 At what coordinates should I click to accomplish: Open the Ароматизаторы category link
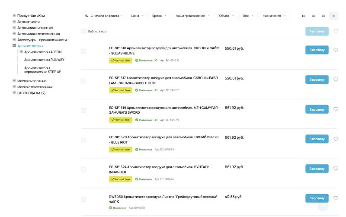point(30,46)
